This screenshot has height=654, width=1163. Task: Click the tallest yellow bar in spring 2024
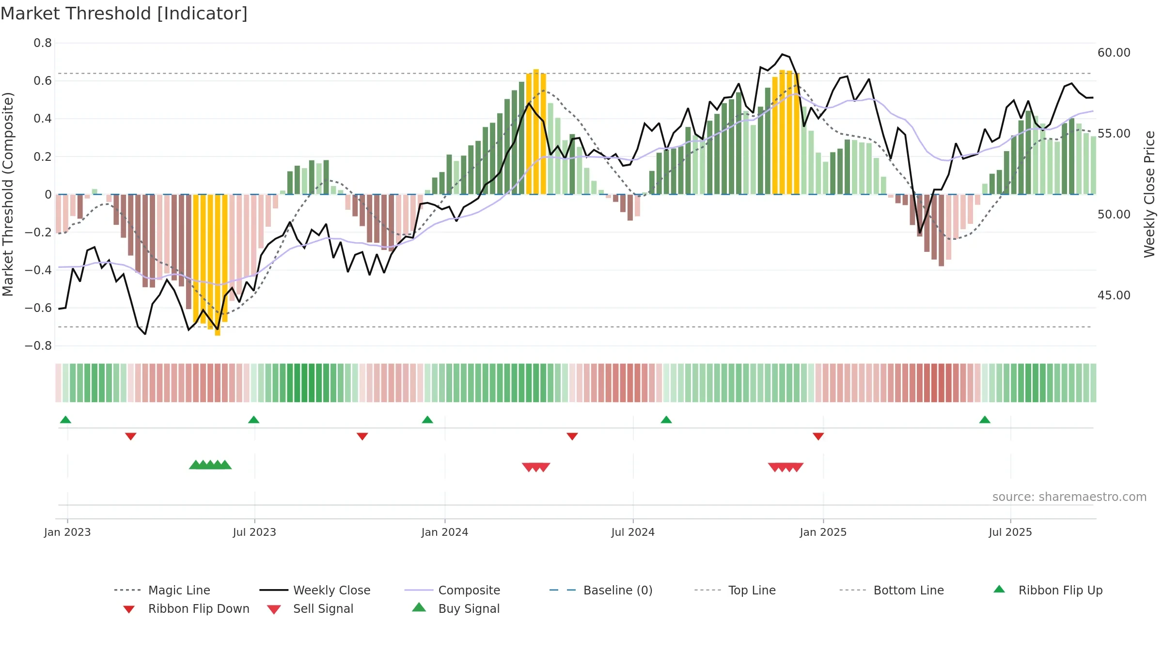(536, 132)
